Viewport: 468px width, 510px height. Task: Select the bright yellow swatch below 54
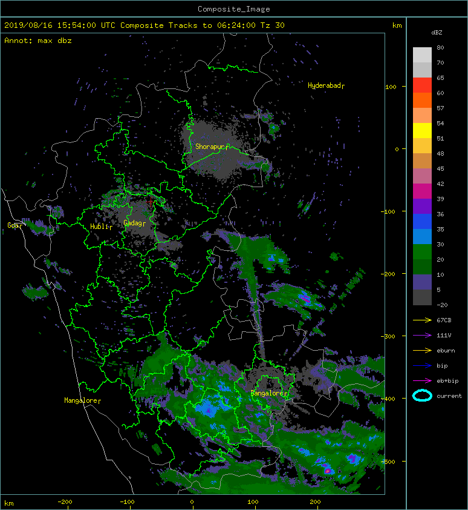point(422,130)
